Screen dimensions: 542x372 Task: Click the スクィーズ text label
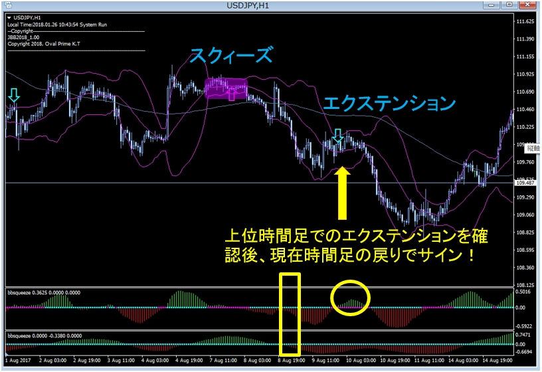(x=230, y=56)
